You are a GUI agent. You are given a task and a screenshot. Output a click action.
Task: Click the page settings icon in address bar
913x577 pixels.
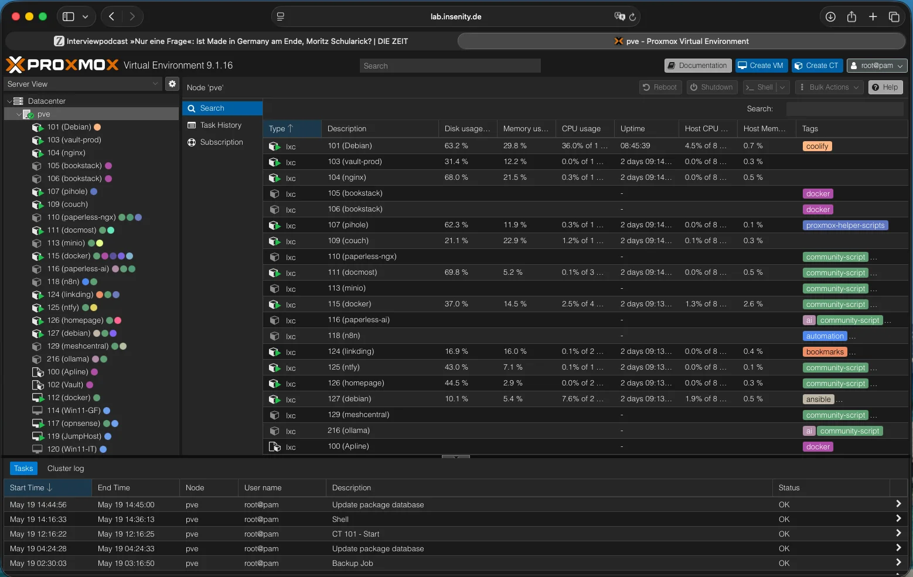(x=281, y=16)
